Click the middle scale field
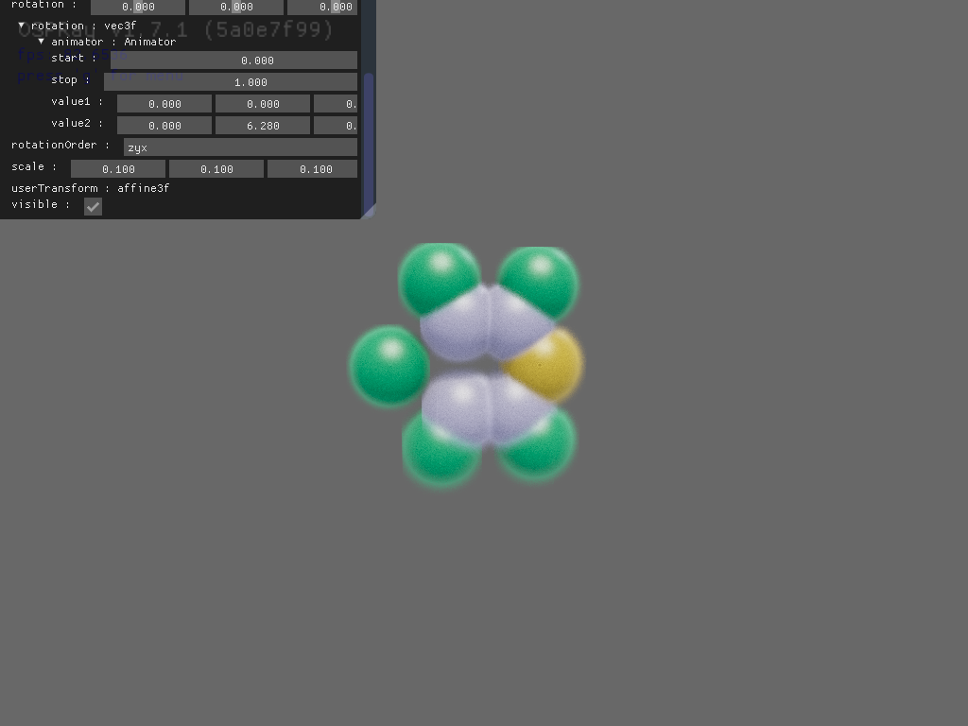The width and height of the screenshot is (968, 726). click(x=216, y=168)
